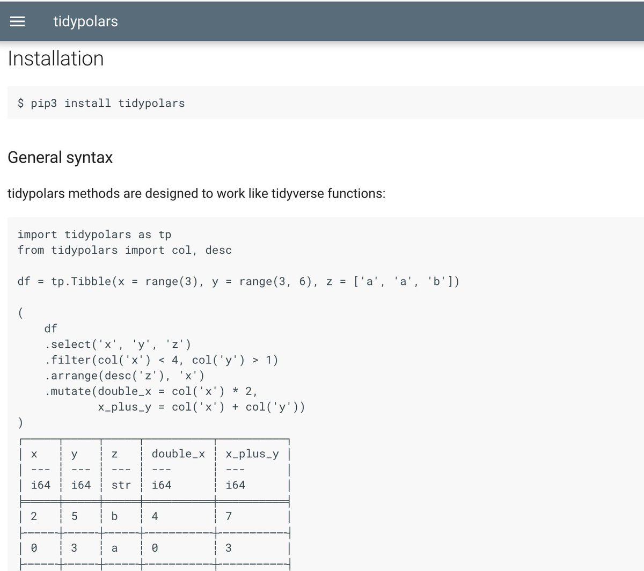Click the x_plus_y = col('x') + col('y') line
Image resolution: width=644 pixels, height=571 pixels.
tap(202, 407)
